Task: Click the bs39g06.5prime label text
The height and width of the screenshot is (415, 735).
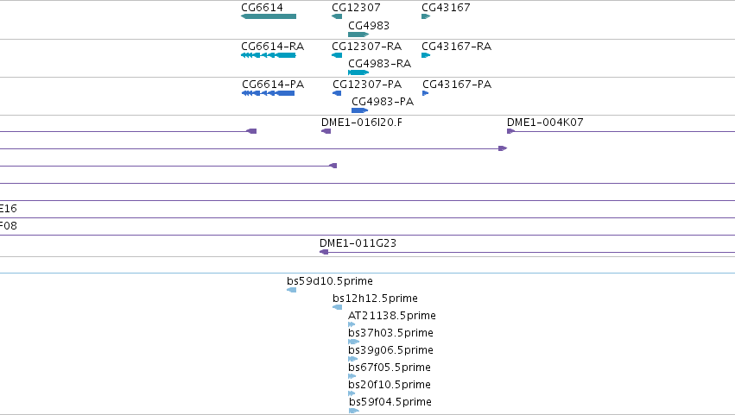Action: (390, 350)
